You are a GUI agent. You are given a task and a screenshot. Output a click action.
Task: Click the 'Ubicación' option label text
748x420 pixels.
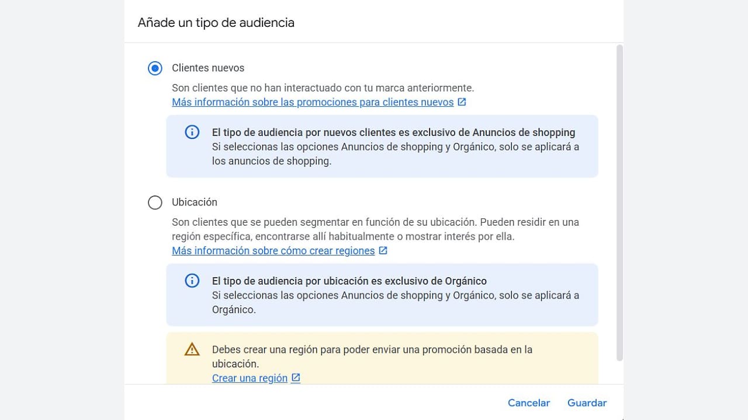[194, 202]
